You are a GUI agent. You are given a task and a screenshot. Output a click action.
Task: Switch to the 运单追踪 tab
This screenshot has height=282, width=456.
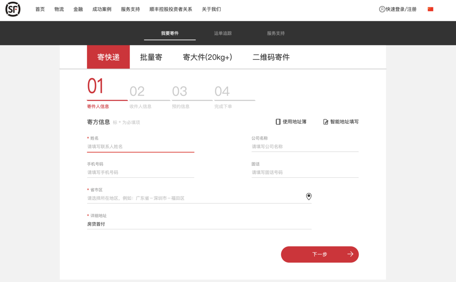223,33
